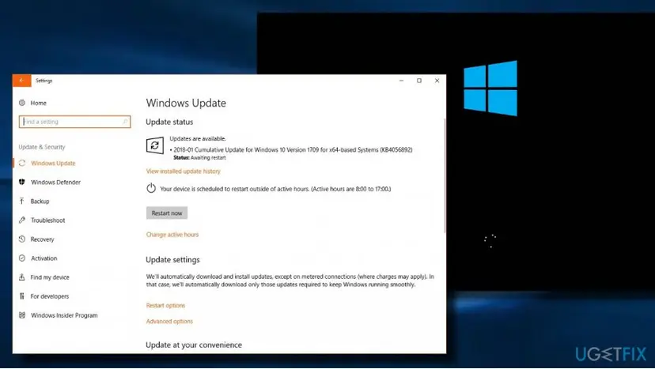
Task: Go to Backup settings
Action: [x=40, y=201]
